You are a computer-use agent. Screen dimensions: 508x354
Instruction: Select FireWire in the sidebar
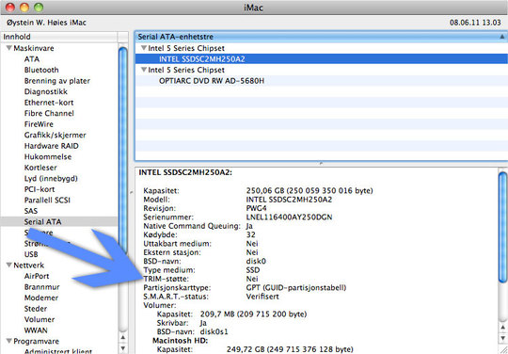39,124
